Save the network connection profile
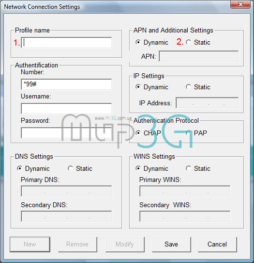This screenshot has width=254, height=263. [171, 245]
